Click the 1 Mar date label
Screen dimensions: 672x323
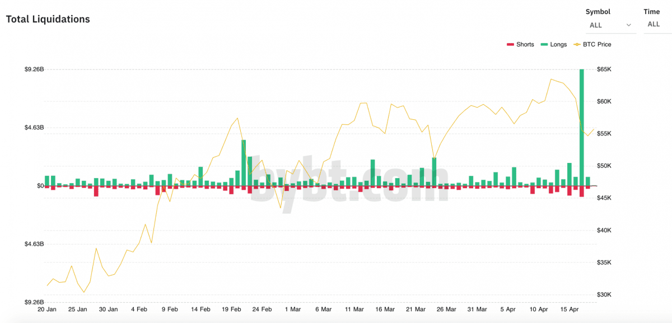click(292, 309)
